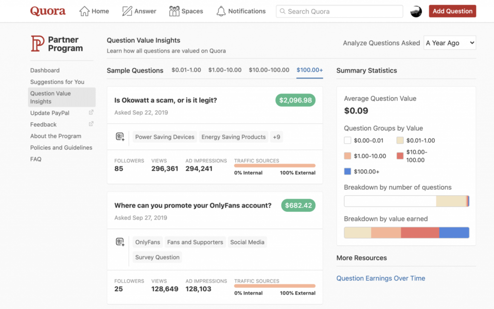494x309 pixels.
Task: Click blue segment of value earned bar
Action: point(454,232)
